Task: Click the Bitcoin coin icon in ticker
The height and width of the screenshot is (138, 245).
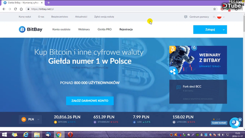Action: pos(55,122)
